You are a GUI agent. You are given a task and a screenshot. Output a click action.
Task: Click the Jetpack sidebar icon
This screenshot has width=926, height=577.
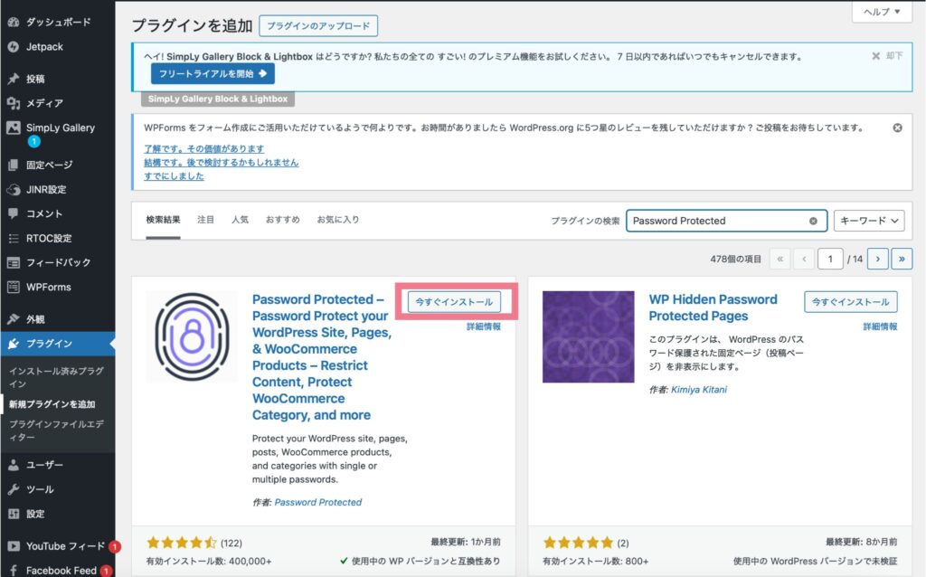13,47
